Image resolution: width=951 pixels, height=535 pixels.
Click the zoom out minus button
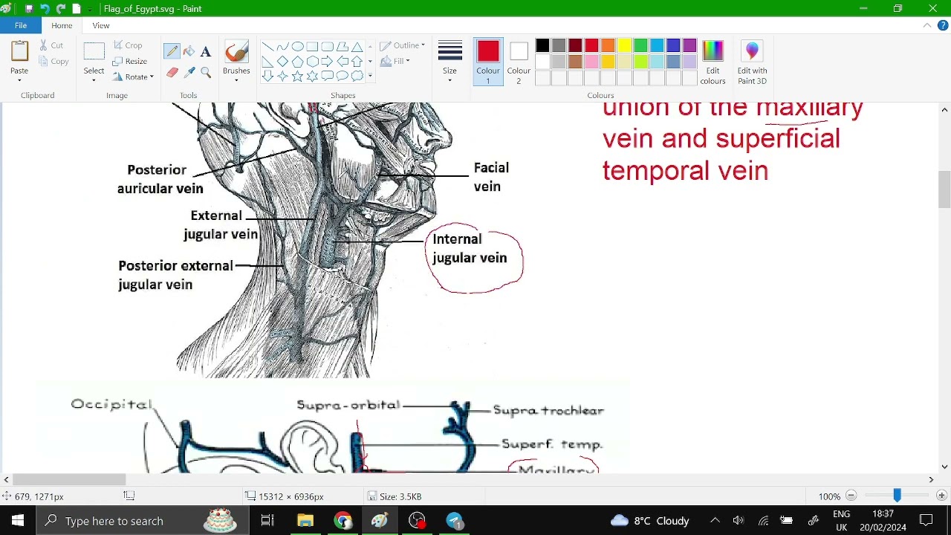click(851, 496)
